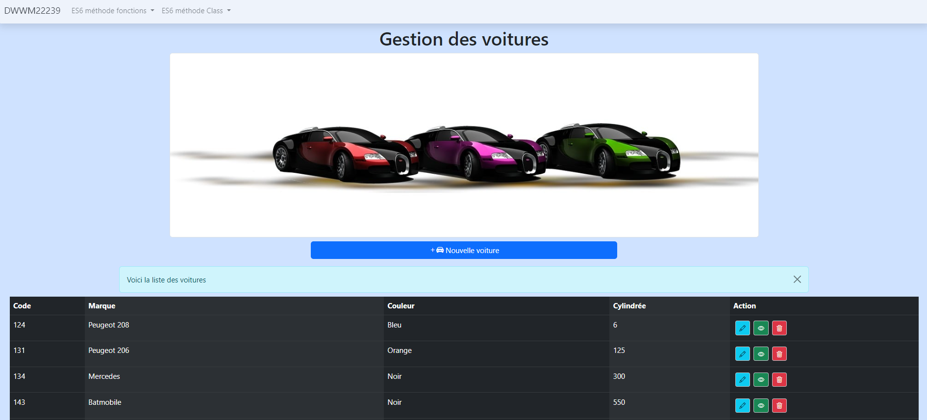View Peugeot 208 details with eye icon
The height and width of the screenshot is (420, 927).
(x=761, y=328)
